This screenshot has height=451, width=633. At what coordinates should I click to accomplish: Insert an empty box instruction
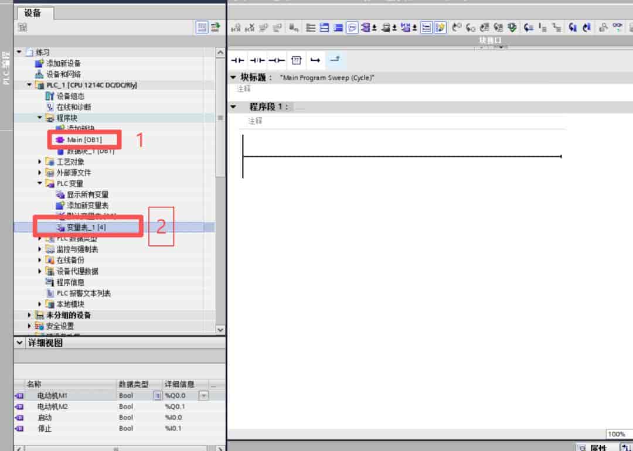coord(296,60)
